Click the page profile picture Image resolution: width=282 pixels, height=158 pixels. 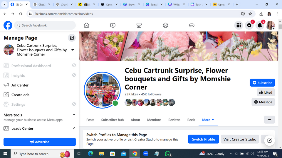coord(101,90)
